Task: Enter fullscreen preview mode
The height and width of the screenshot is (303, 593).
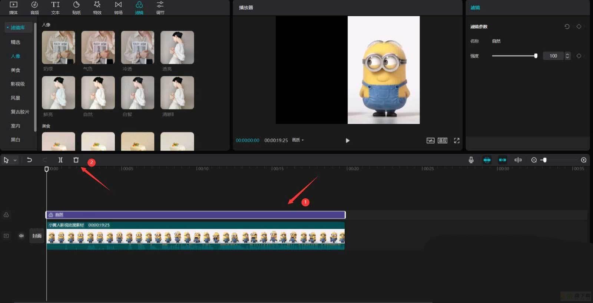Action: [457, 141]
